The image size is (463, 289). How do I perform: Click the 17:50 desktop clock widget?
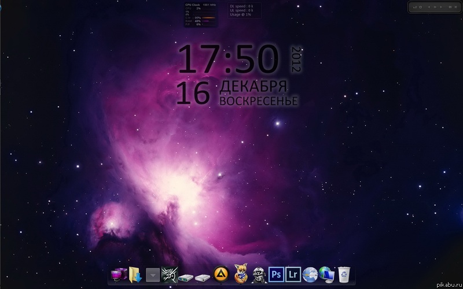pyautogui.click(x=228, y=59)
